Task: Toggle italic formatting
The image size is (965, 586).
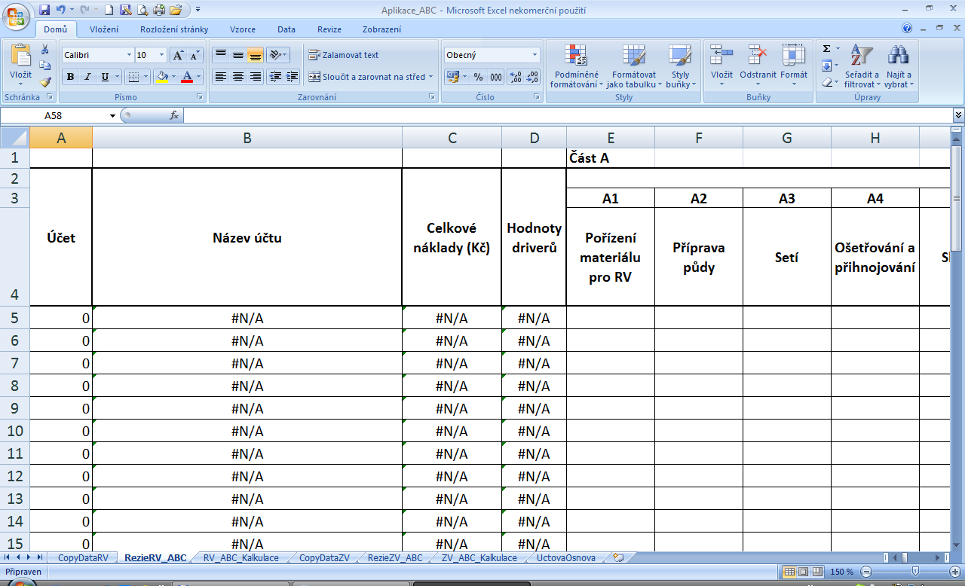Action: 87,76
